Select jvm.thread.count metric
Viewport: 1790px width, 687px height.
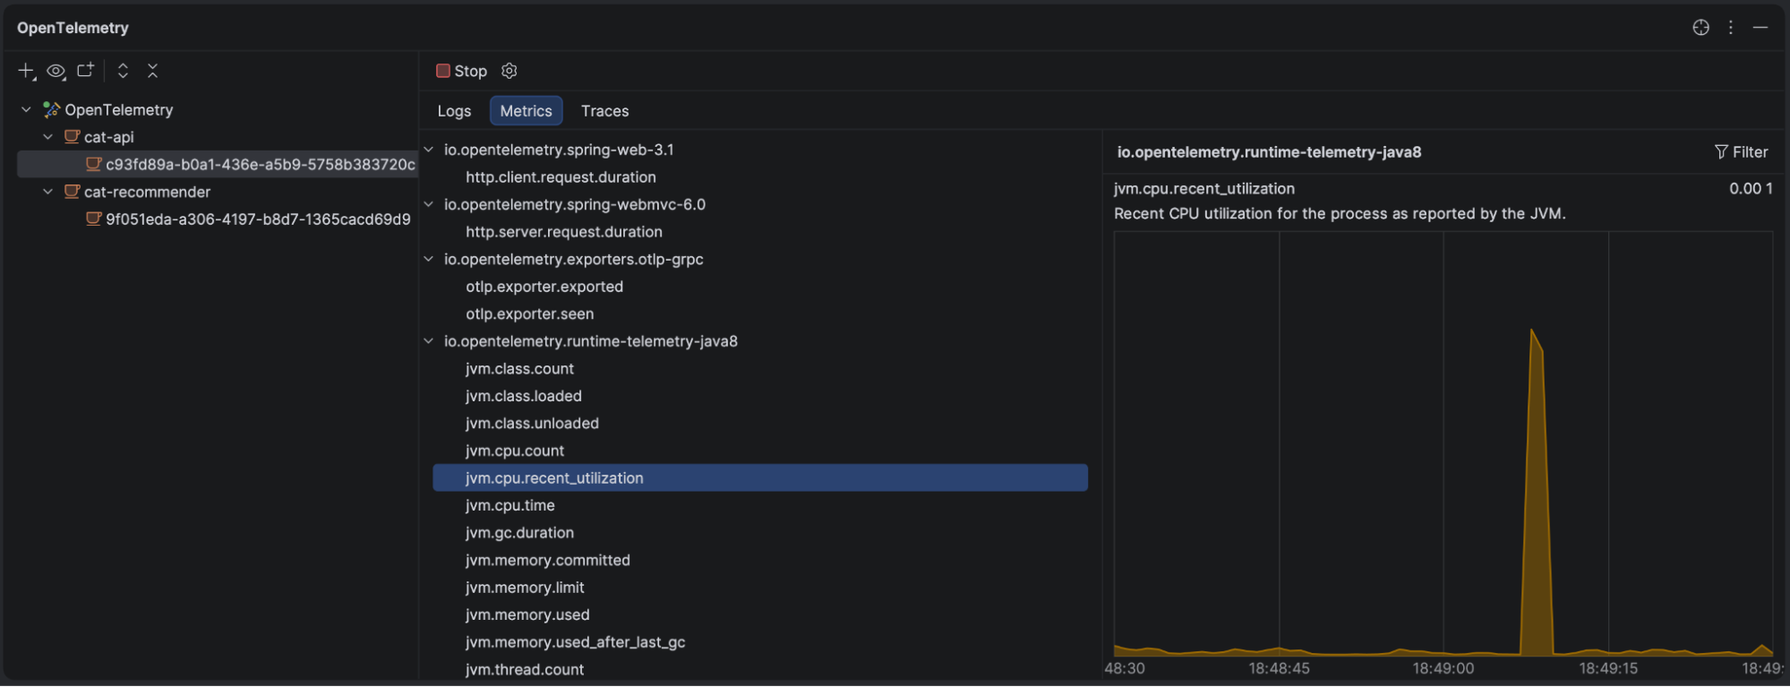point(525,669)
